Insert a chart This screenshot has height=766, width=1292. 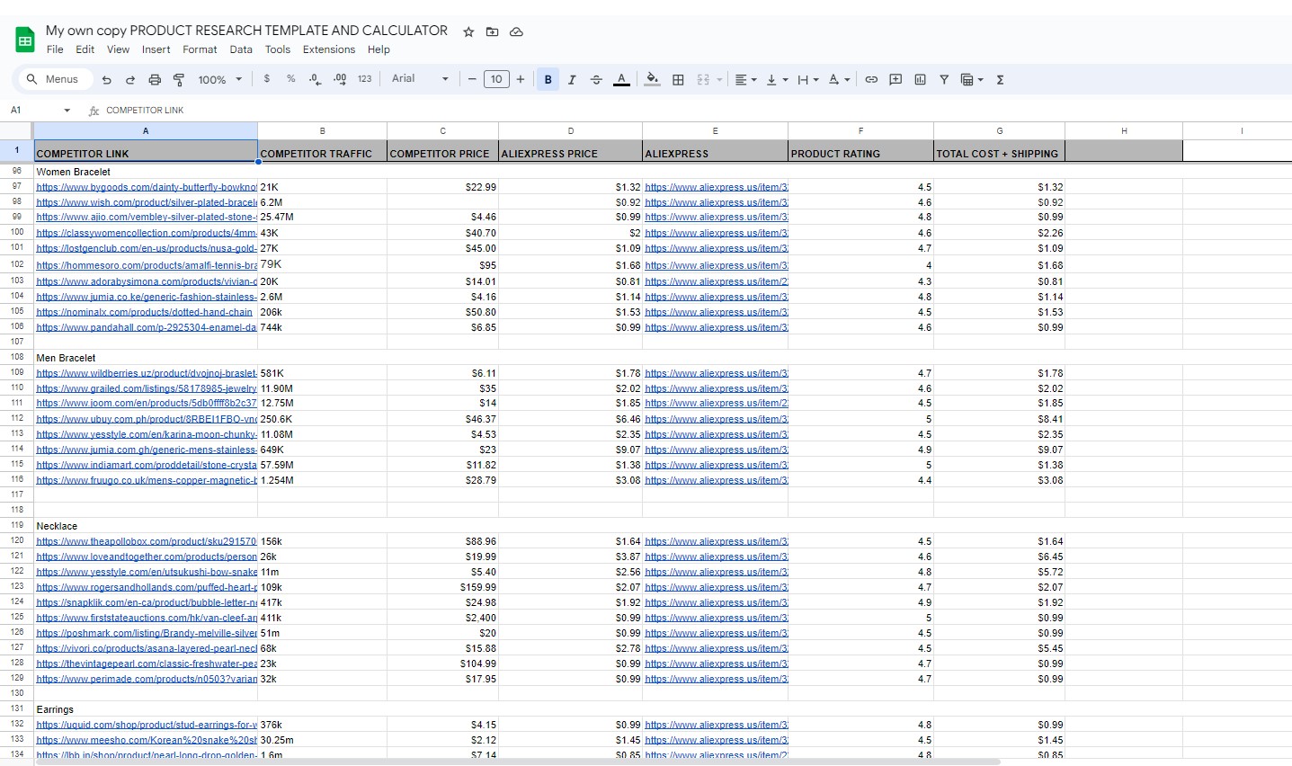pos(920,79)
